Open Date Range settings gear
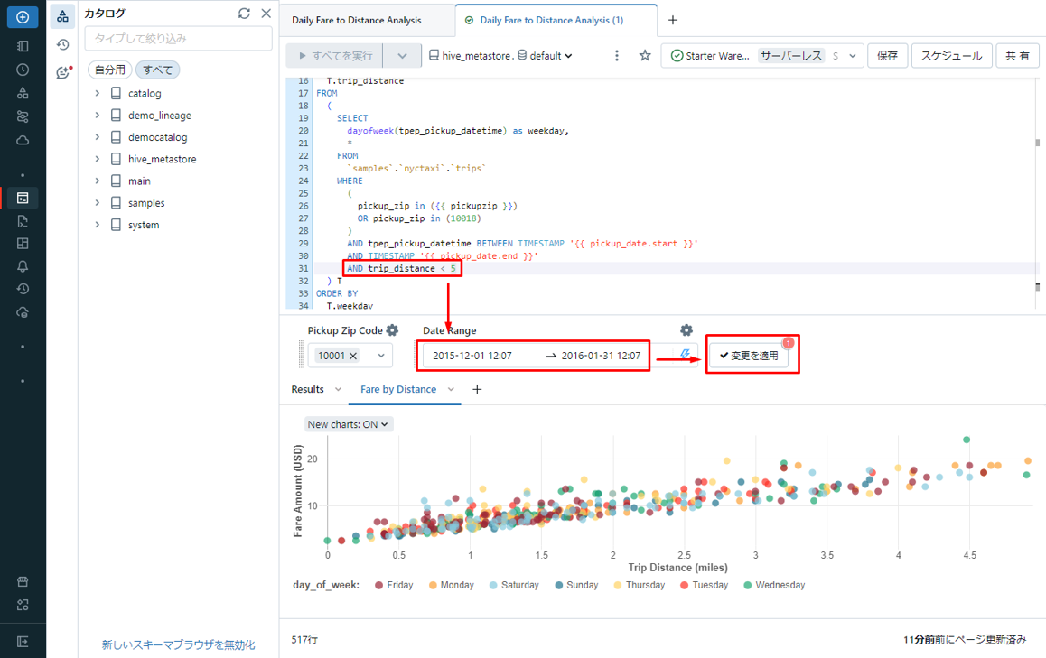1046x658 pixels. [686, 330]
